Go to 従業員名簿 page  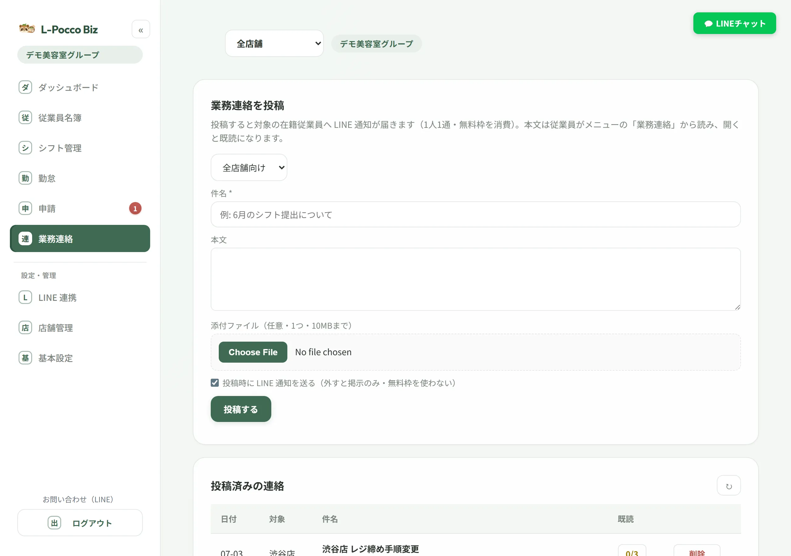coord(80,118)
